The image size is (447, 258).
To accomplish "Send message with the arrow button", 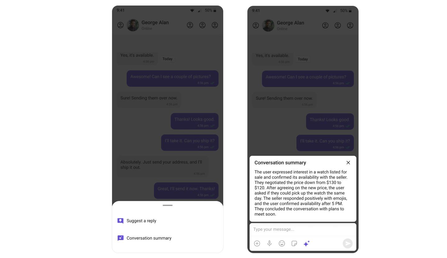I will click(348, 243).
